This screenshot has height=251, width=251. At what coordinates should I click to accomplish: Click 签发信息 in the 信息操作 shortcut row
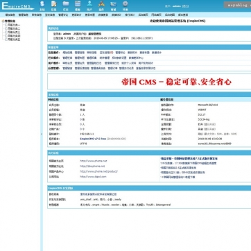pos(107,53)
